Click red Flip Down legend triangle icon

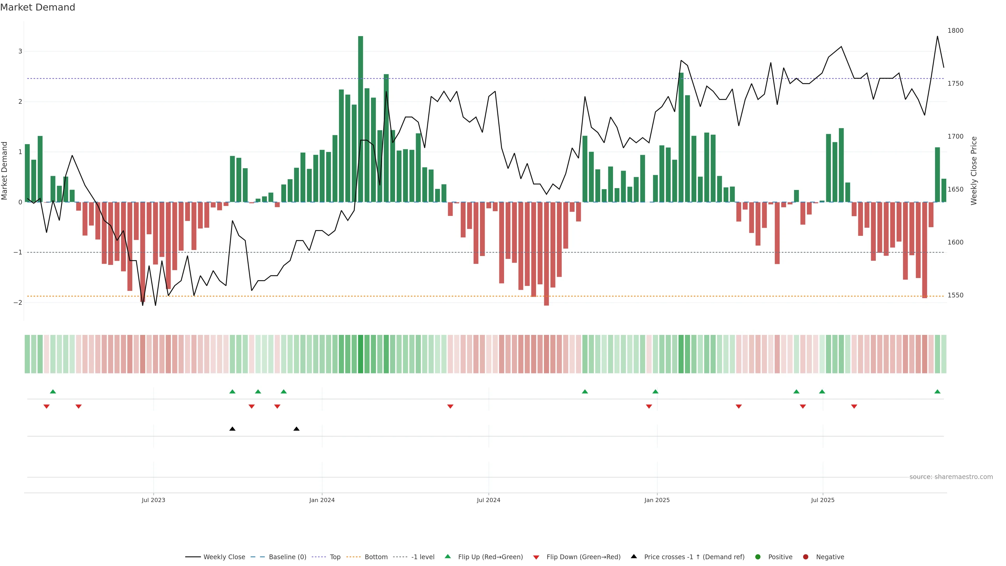(536, 557)
